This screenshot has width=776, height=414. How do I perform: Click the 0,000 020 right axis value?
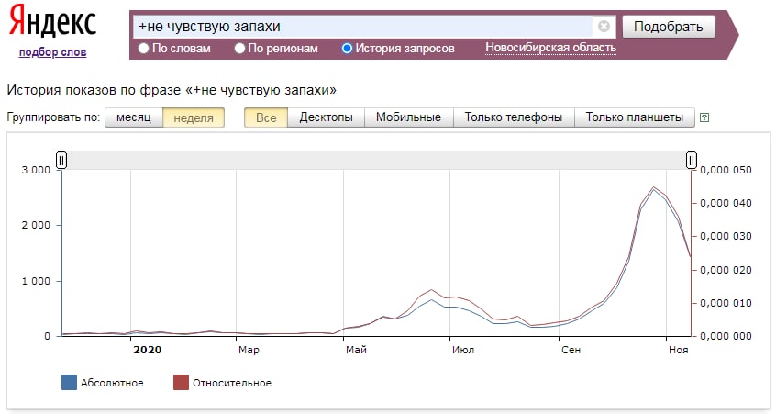[726, 270]
